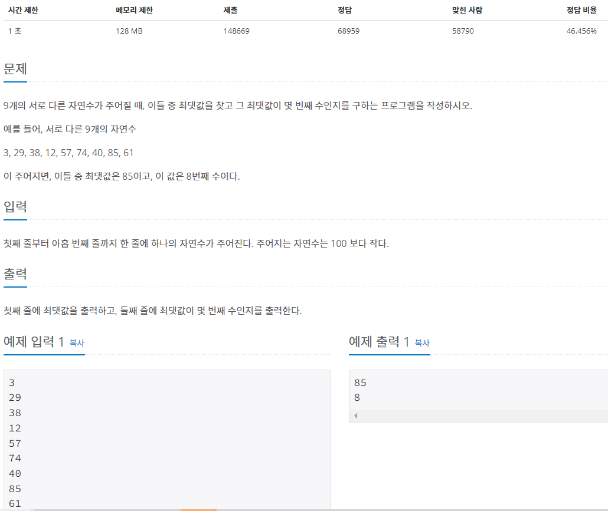Image resolution: width=608 pixels, height=511 pixels.
Task: Click the value 29 in example input
Action: 15,398
